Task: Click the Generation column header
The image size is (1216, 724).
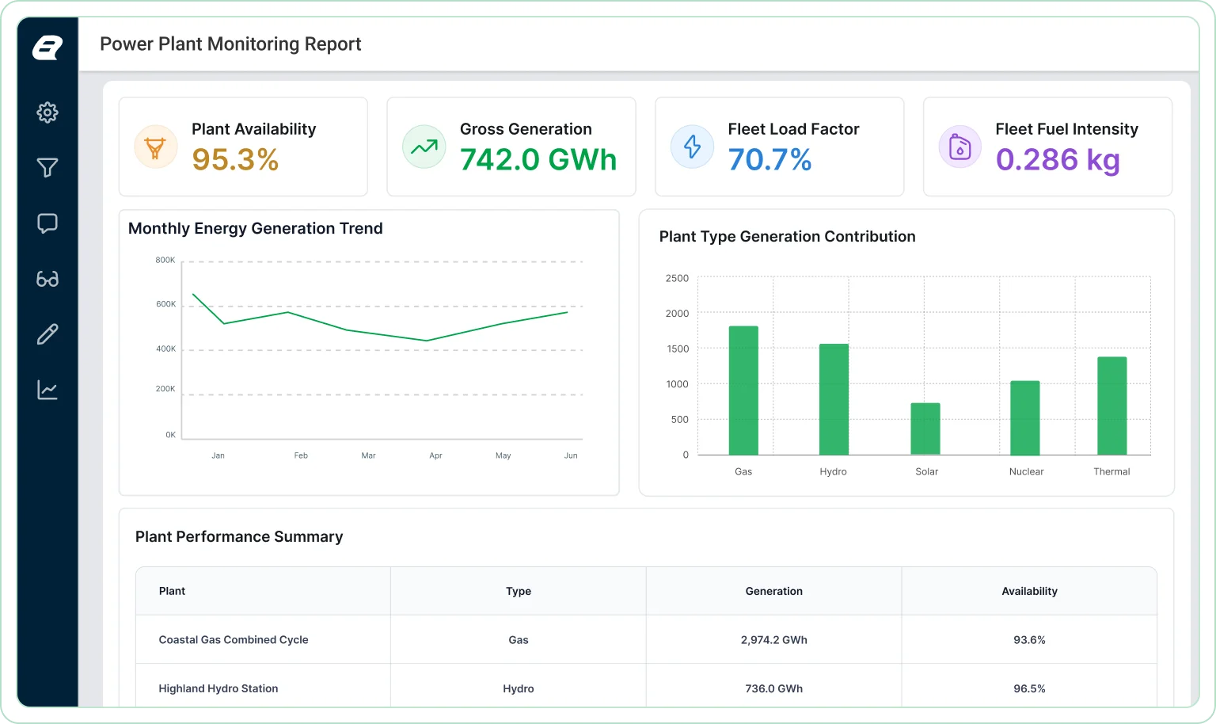Action: pos(774,591)
